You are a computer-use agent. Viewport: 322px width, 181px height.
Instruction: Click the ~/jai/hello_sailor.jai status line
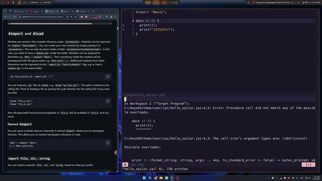point(143,95)
